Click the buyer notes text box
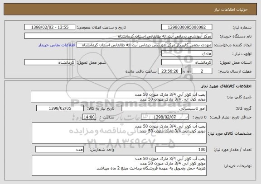261x184 pixels. point(119,165)
